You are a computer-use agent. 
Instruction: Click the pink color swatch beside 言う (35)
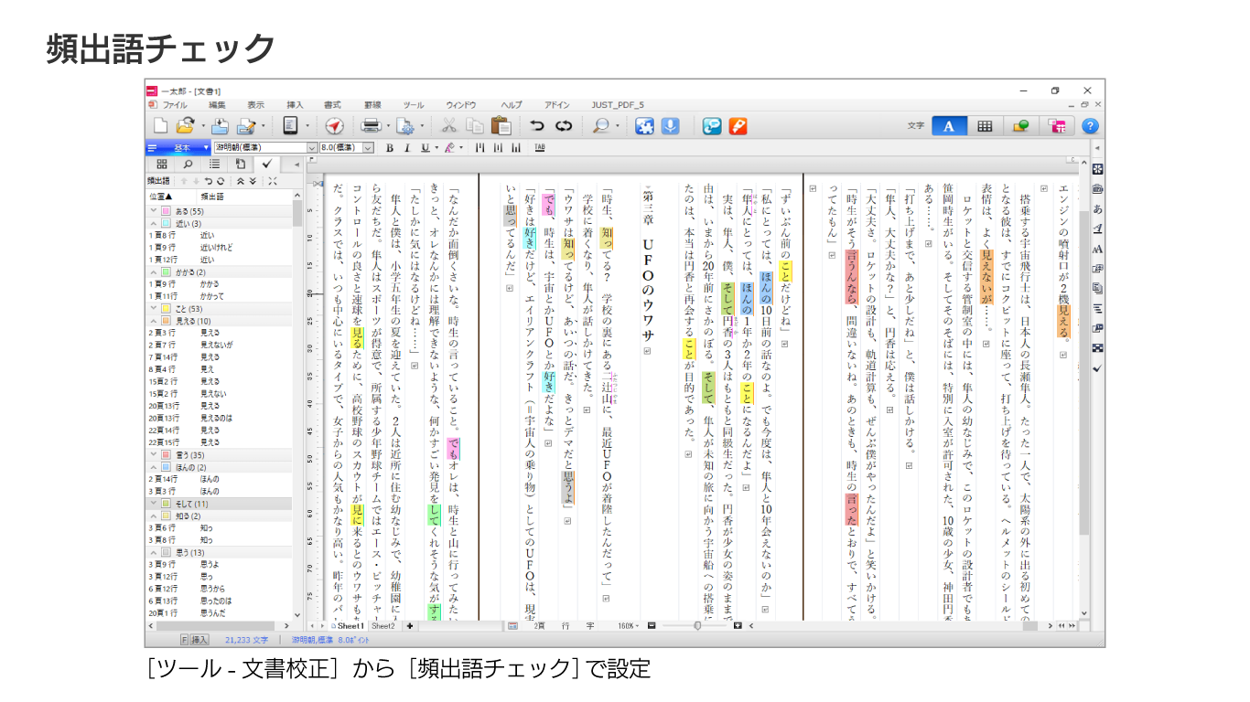click(x=166, y=454)
